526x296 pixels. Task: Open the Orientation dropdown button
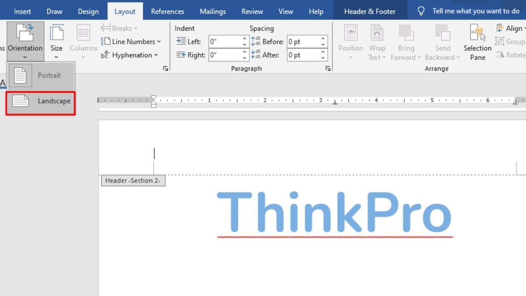25,42
